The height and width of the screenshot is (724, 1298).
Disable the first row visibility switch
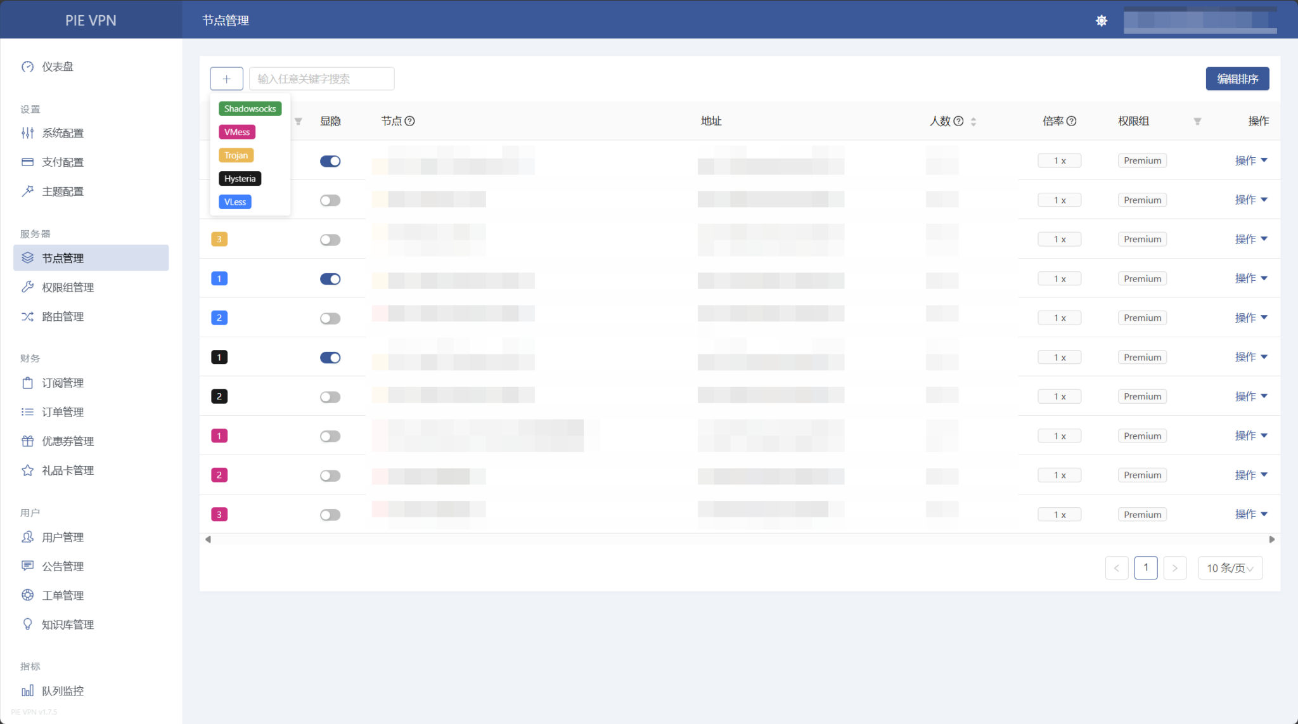tap(330, 161)
